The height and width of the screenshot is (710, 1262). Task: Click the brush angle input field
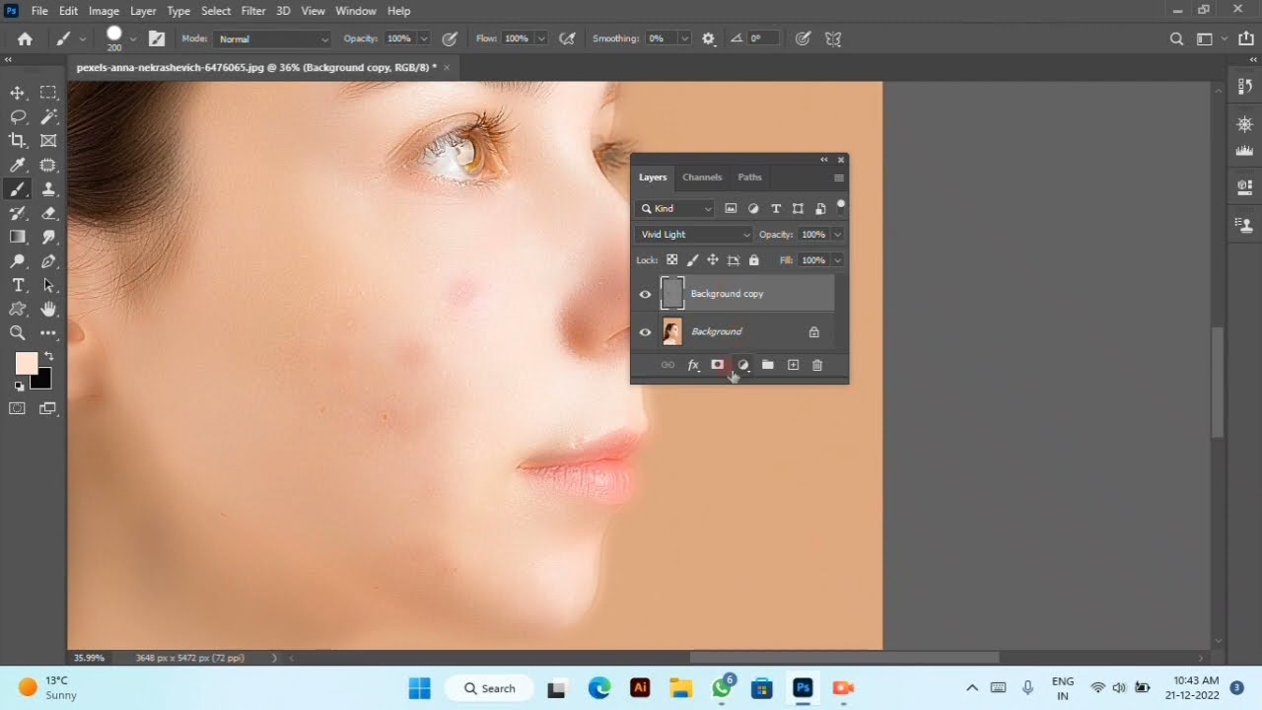coord(762,38)
